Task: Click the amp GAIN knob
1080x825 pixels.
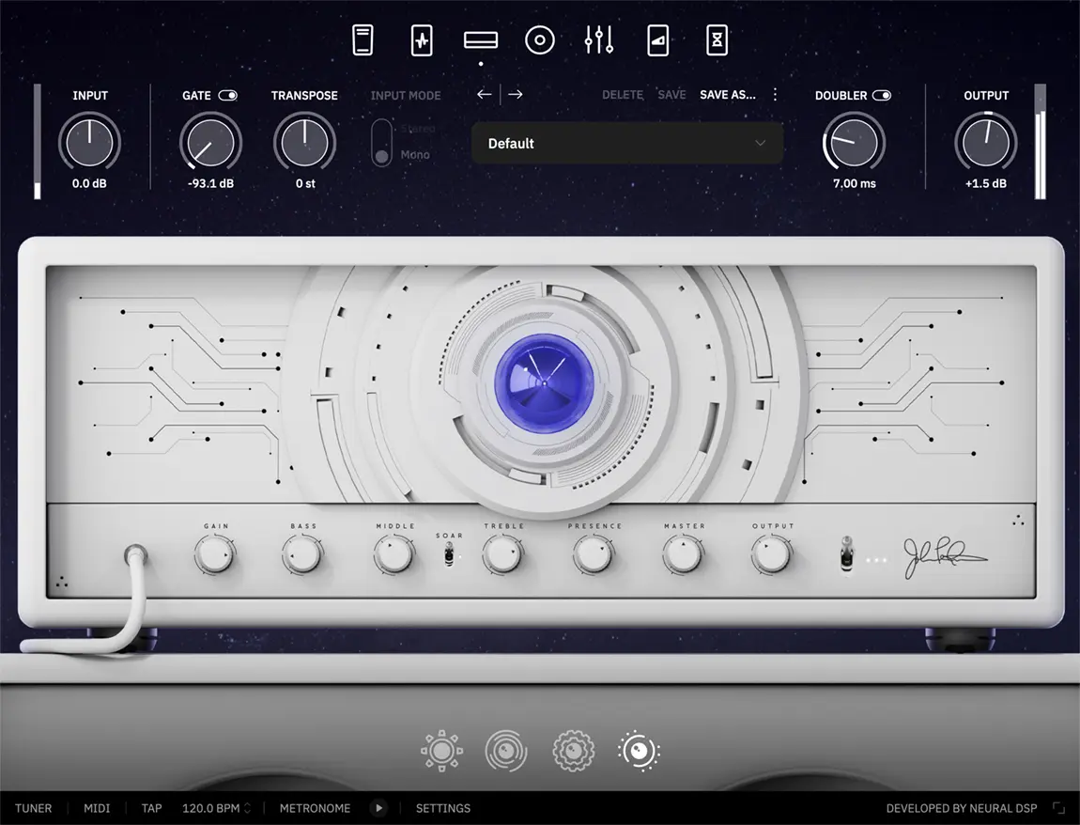Action: 215,554
